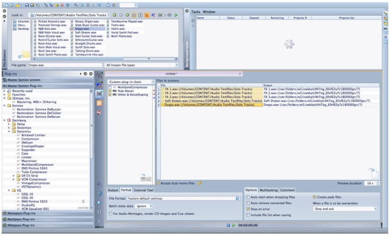Toggle Accept dual-mono files checkbox

pos(158,183)
